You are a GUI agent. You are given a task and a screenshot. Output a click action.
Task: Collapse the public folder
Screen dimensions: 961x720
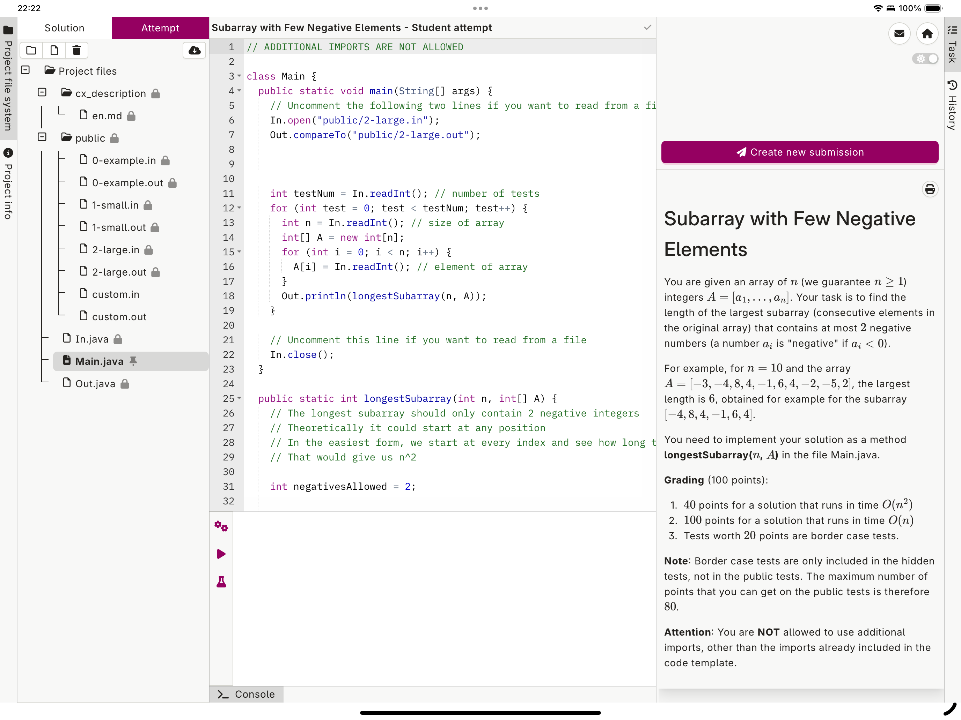pos(42,137)
